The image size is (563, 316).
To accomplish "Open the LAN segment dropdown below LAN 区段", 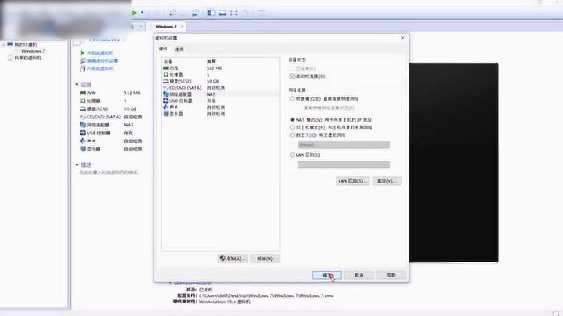I will (344, 165).
